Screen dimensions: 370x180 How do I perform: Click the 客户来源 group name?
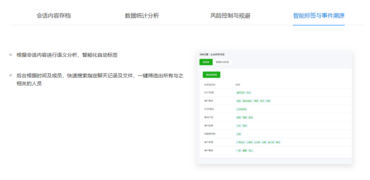209,142
